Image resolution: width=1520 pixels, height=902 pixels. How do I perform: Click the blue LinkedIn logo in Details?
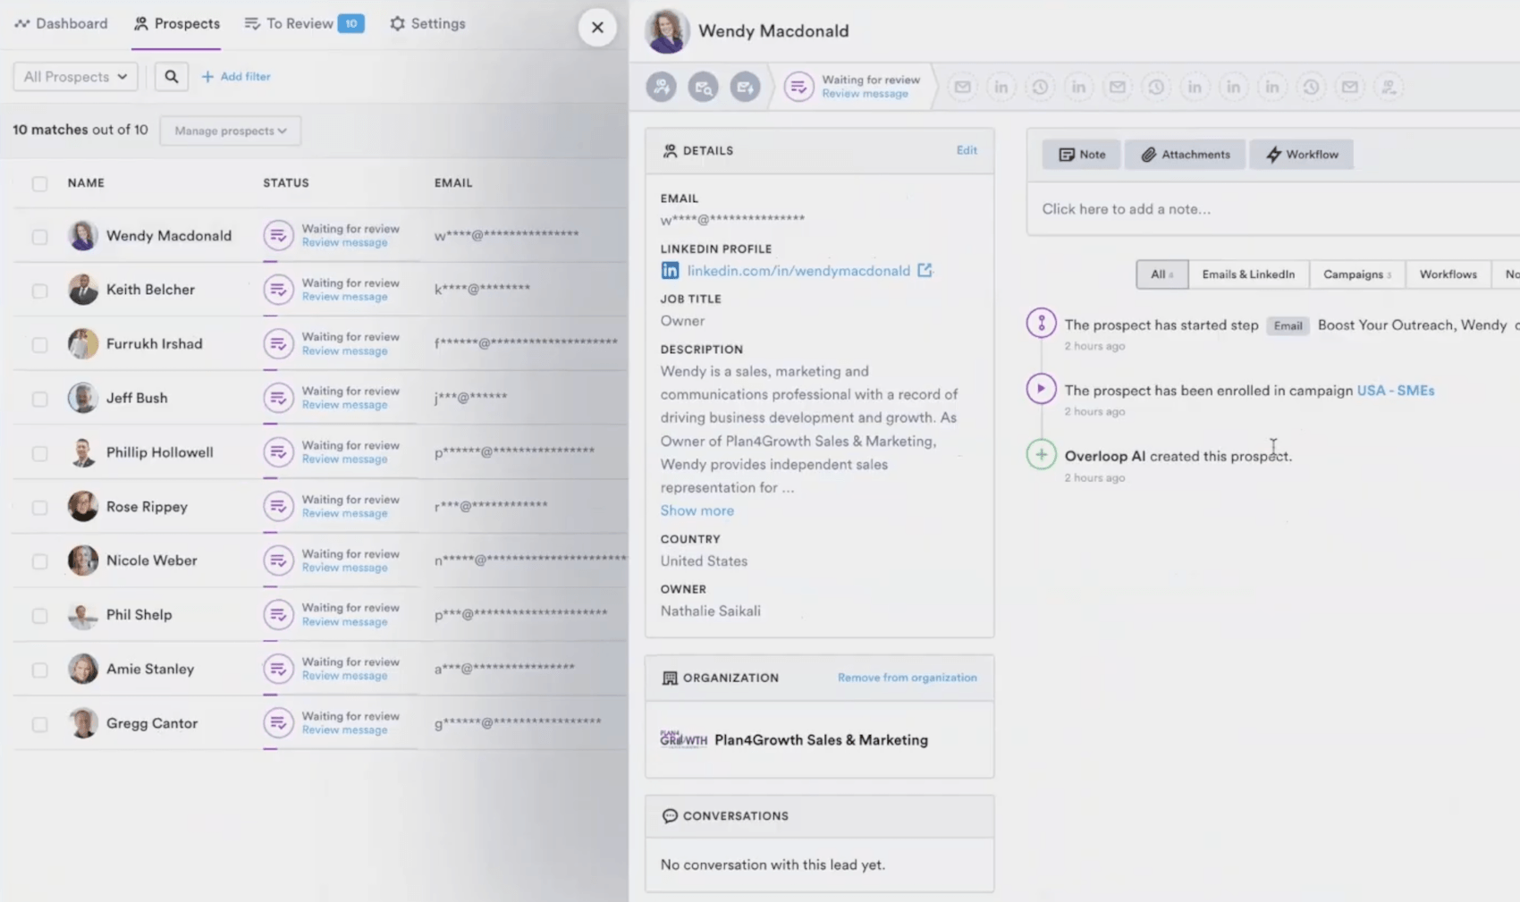tap(670, 271)
